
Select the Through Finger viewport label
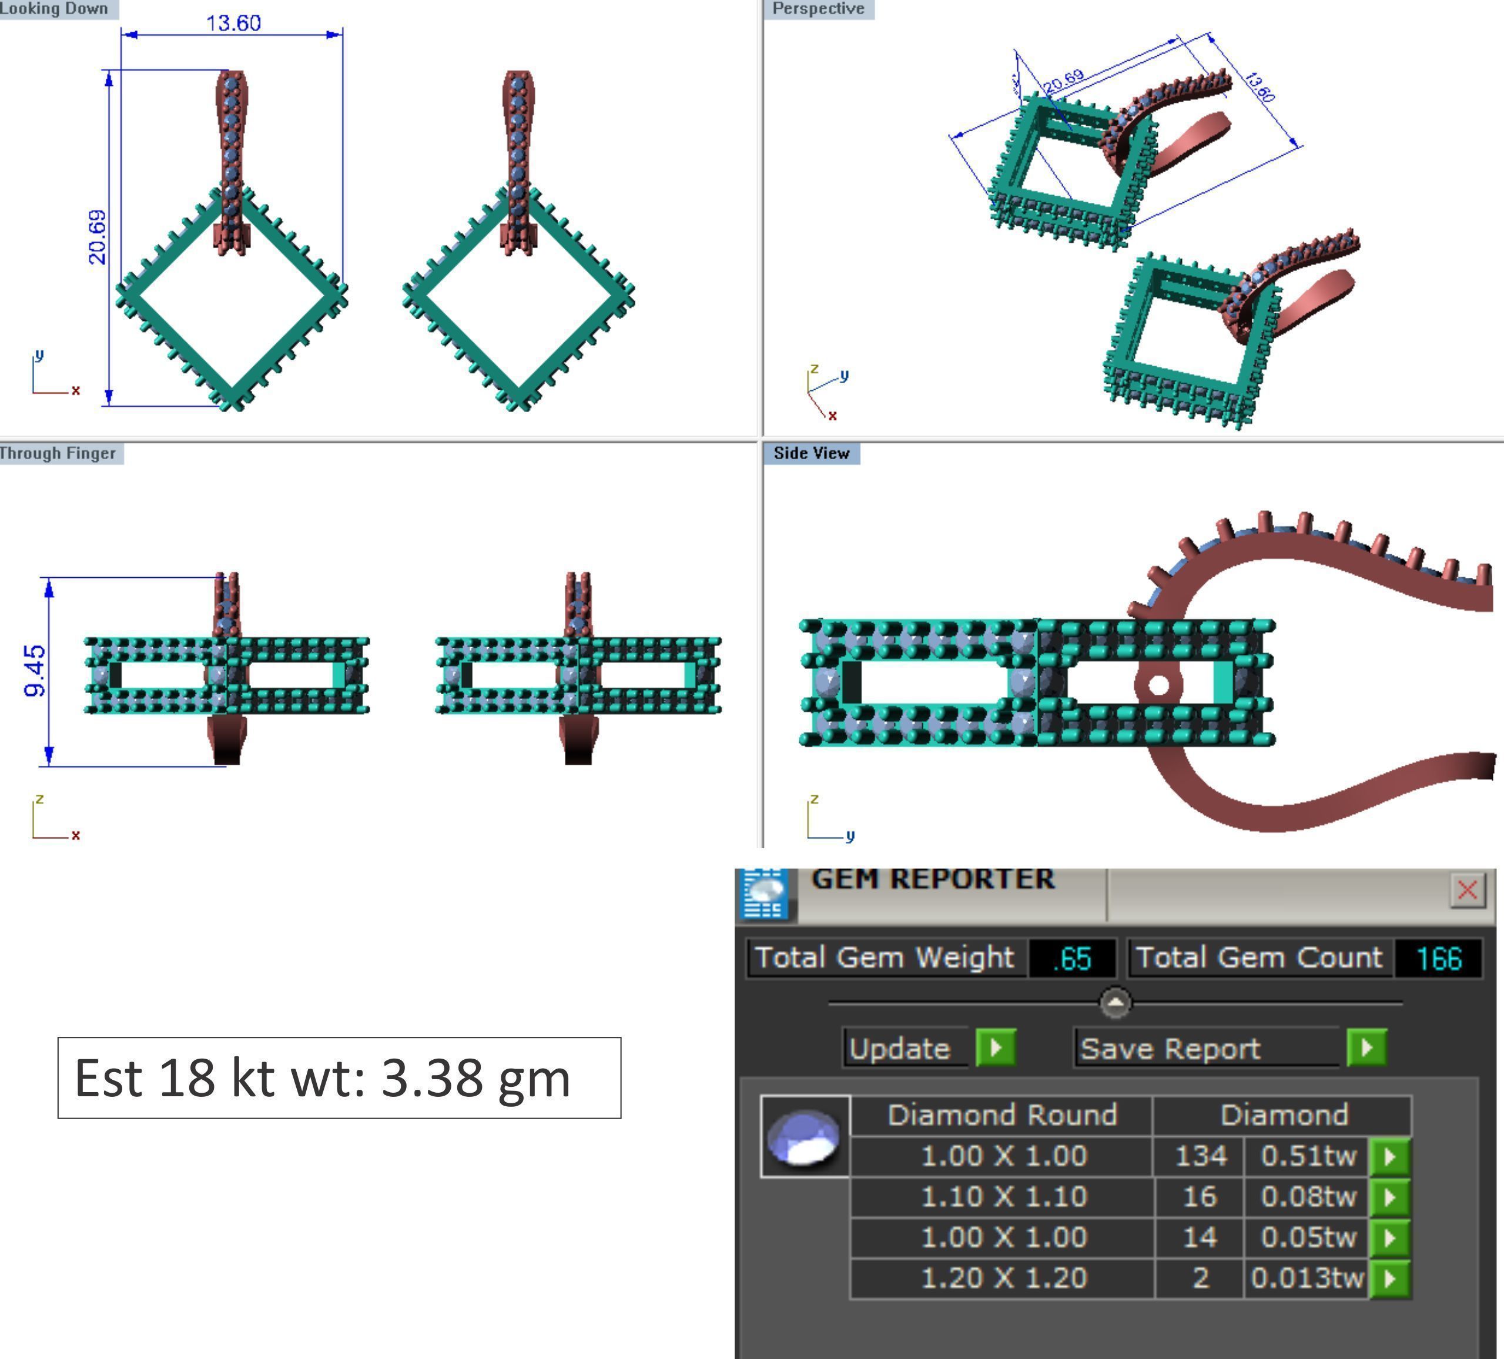59,453
